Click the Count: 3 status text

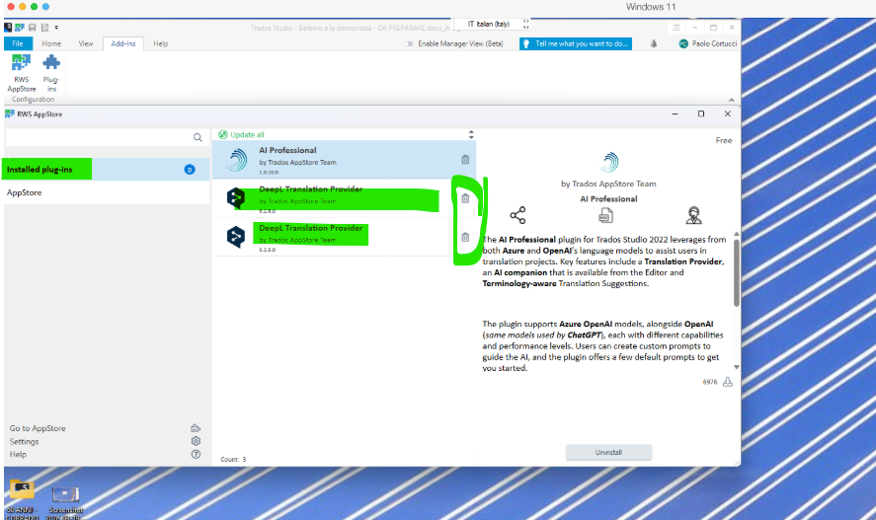pyautogui.click(x=233, y=459)
